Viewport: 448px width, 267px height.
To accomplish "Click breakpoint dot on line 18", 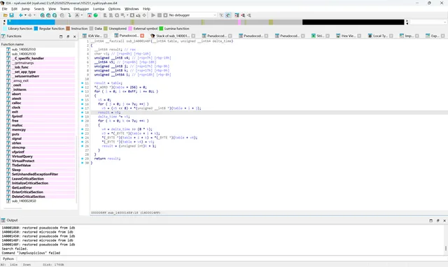I will pos(83,113).
